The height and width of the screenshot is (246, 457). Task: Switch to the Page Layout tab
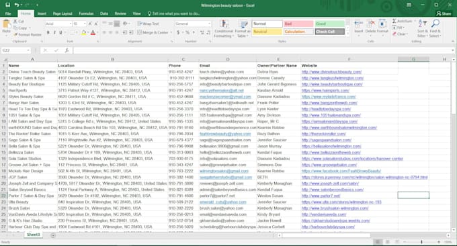pos(63,13)
